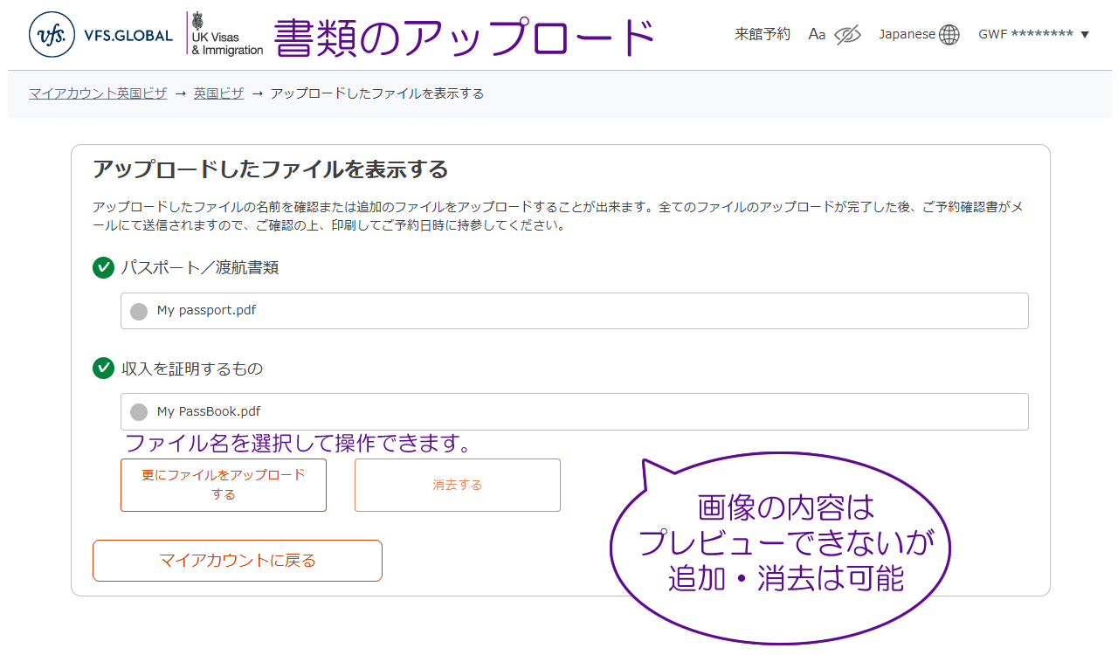Screen dimensions: 1118x655
Task: Select the My PassBook.pdf radio button
Action: pyautogui.click(x=139, y=412)
